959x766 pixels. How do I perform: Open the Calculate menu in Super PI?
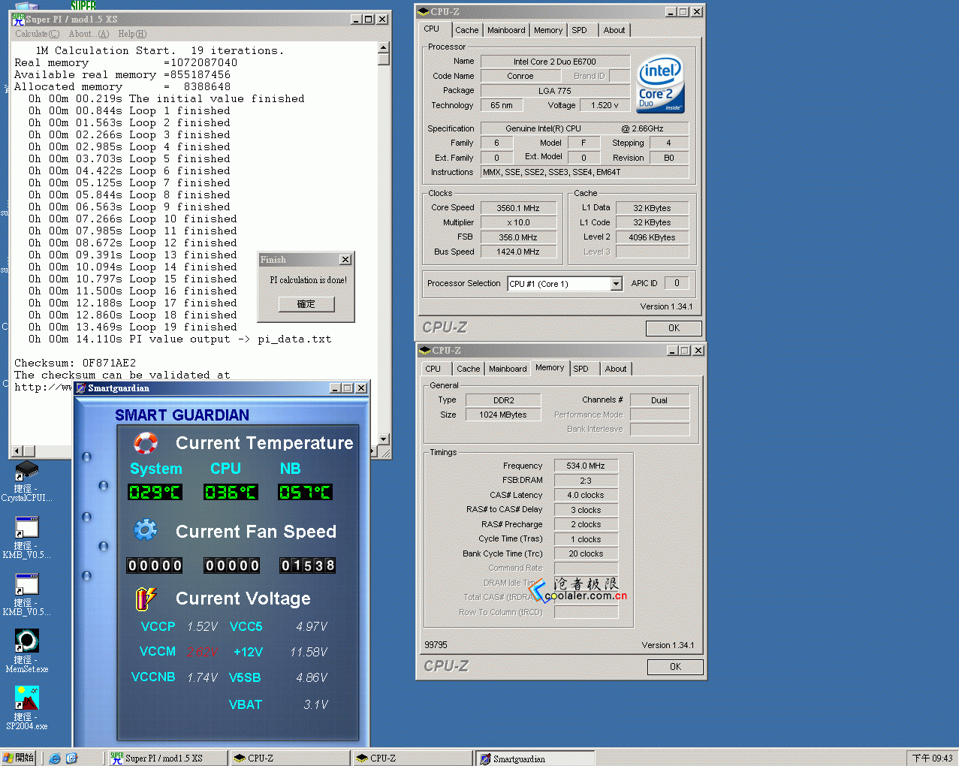tap(37, 34)
